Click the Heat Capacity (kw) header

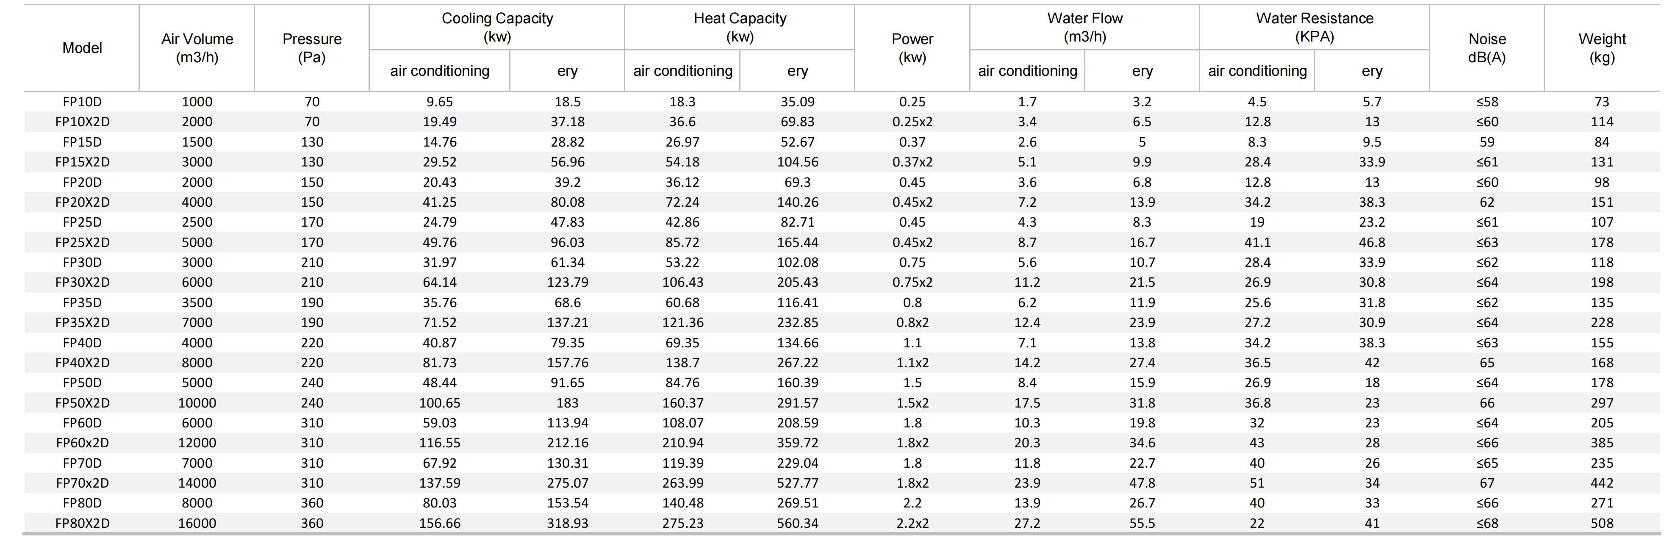click(739, 27)
